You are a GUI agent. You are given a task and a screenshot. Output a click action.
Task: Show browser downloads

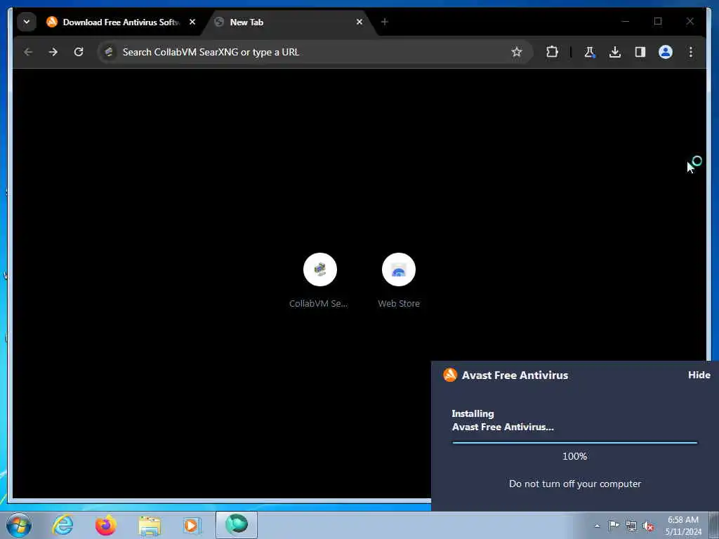[615, 52]
